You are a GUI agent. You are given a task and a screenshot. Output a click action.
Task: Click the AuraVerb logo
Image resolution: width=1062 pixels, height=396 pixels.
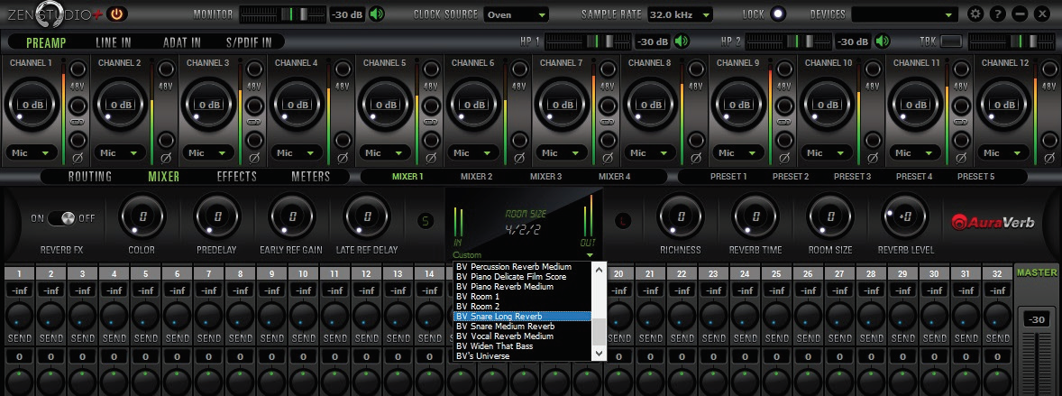[x=993, y=221]
